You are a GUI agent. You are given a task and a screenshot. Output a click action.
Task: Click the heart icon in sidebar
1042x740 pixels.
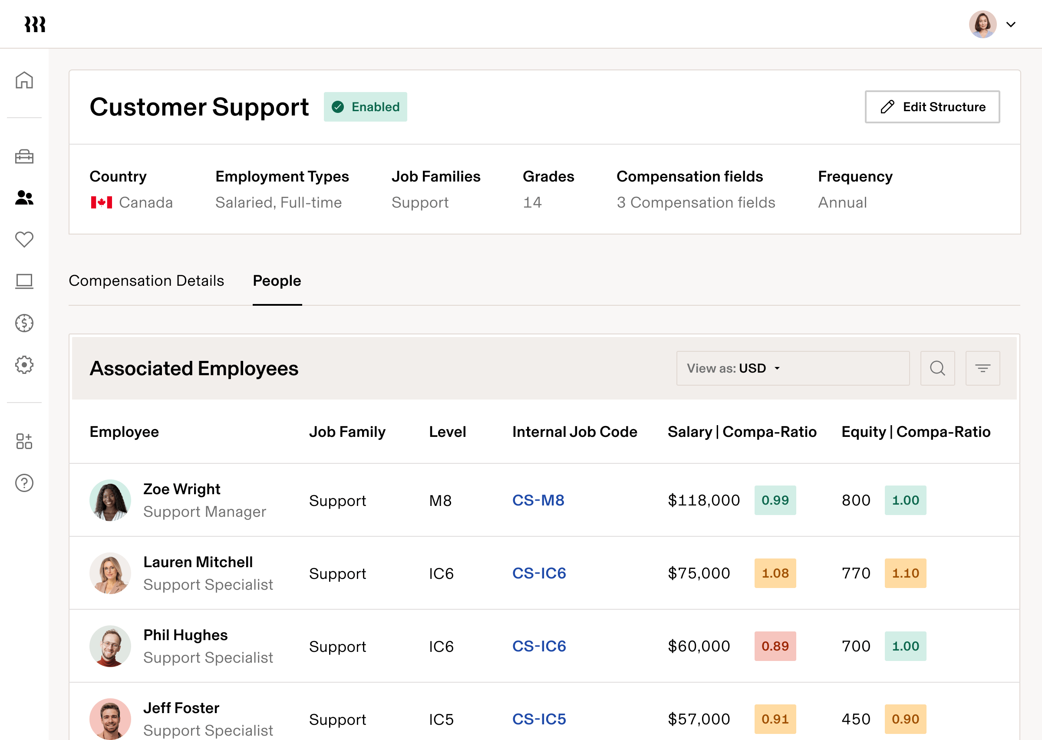(x=24, y=239)
